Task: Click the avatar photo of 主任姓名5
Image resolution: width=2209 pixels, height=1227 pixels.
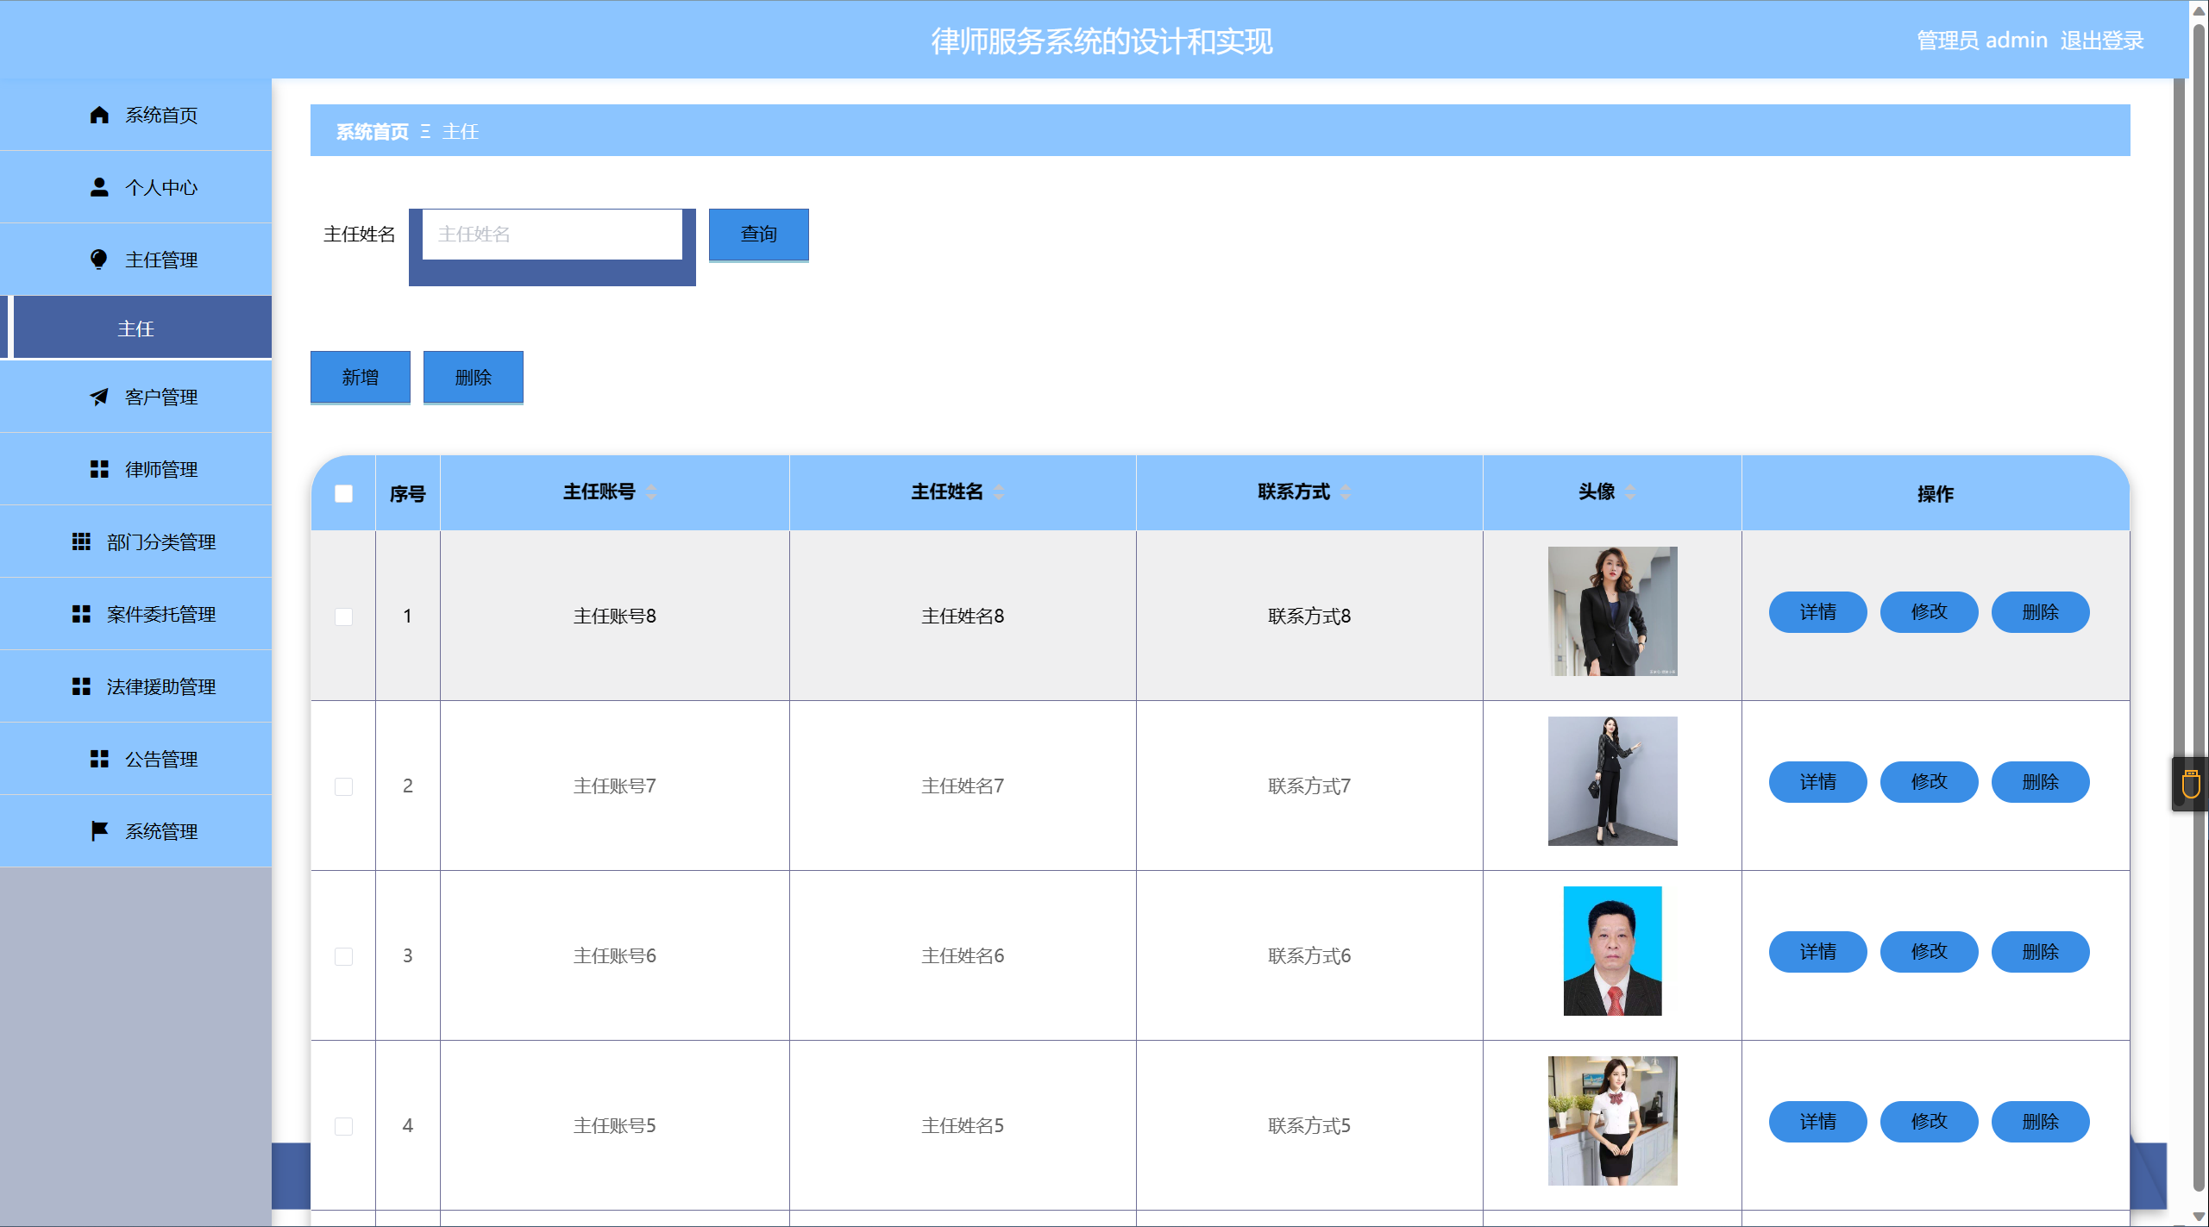Action: coord(1612,1121)
